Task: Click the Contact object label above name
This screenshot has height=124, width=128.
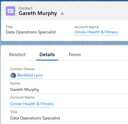Action: 26,8
